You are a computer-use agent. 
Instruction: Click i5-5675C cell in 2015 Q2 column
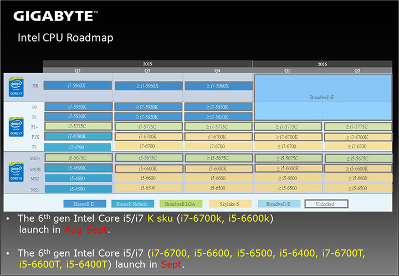coord(78,157)
